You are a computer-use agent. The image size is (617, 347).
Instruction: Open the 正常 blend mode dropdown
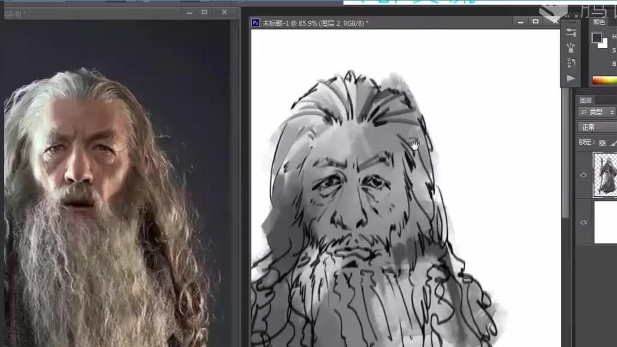590,127
